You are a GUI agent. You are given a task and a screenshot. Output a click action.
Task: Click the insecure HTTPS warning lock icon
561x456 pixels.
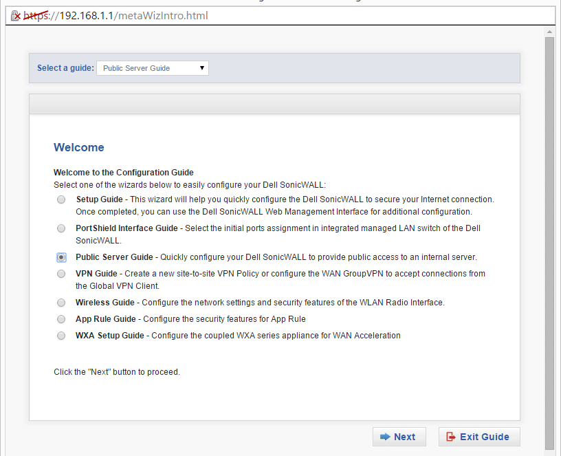click(15, 16)
